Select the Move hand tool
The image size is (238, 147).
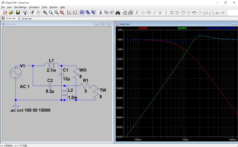pos(183,12)
